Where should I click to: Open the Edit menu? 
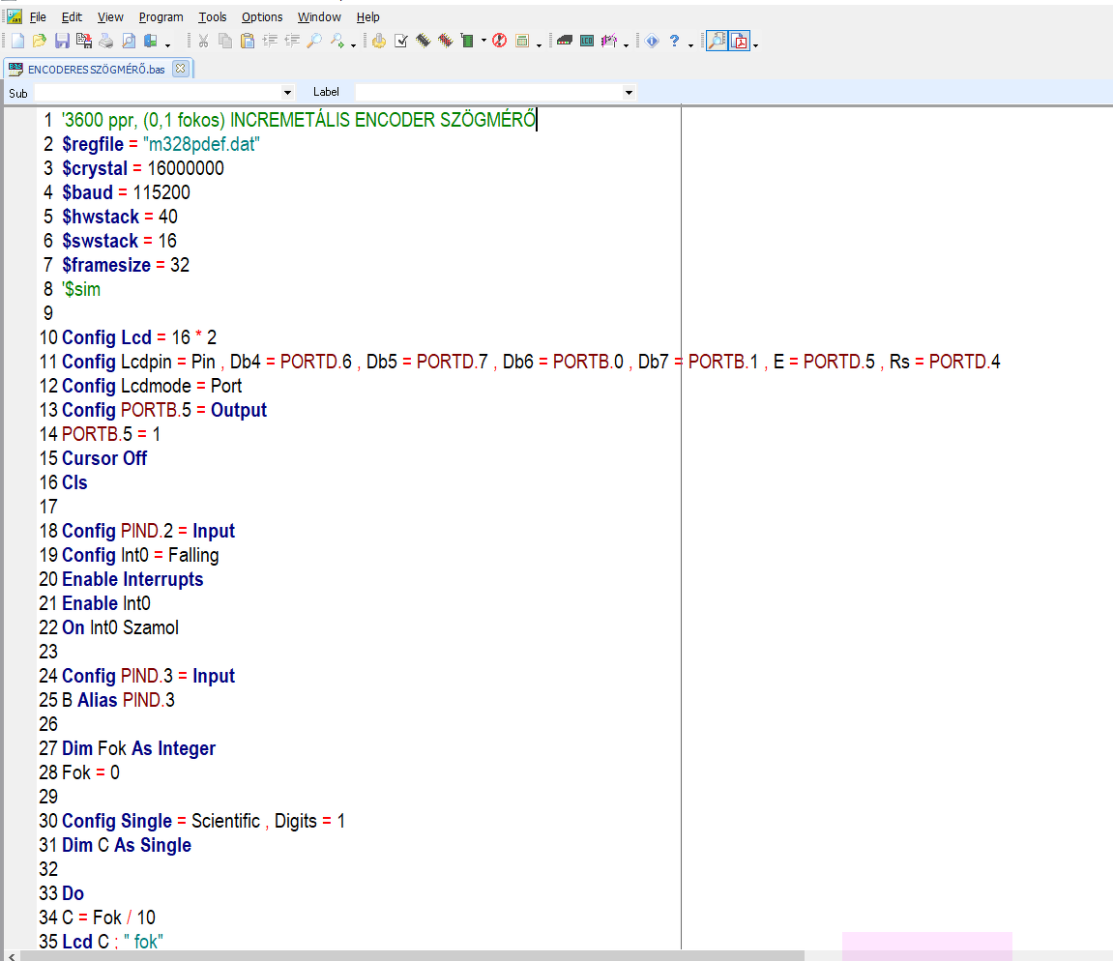point(72,17)
